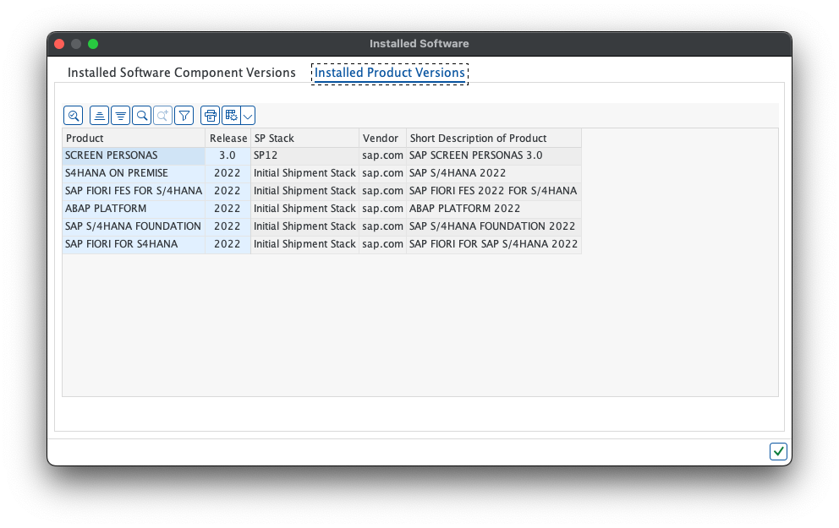Screen dimensions: 839x528
Task: Select the SAP FIORI FOR S4HANA cell
Action: tap(134, 243)
